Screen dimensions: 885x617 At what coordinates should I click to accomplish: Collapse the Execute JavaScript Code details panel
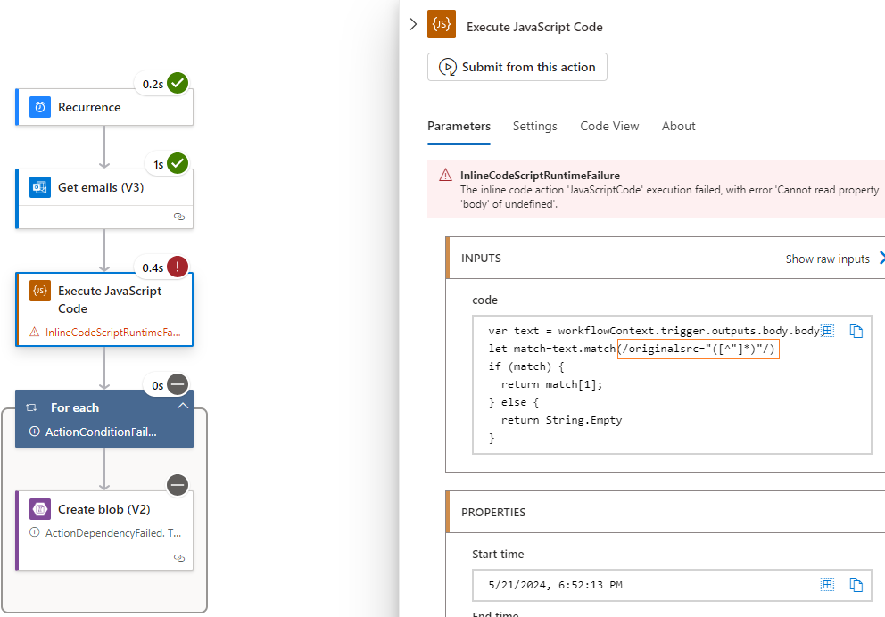click(412, 24)
